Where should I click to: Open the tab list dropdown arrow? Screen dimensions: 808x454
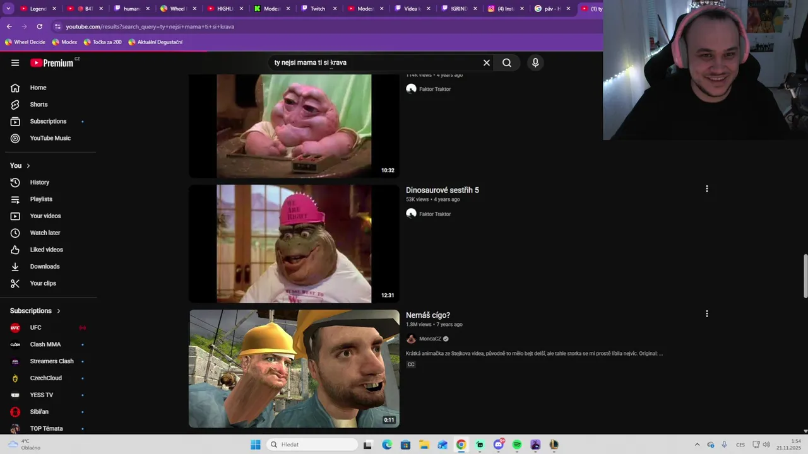[x=8, y=9]
